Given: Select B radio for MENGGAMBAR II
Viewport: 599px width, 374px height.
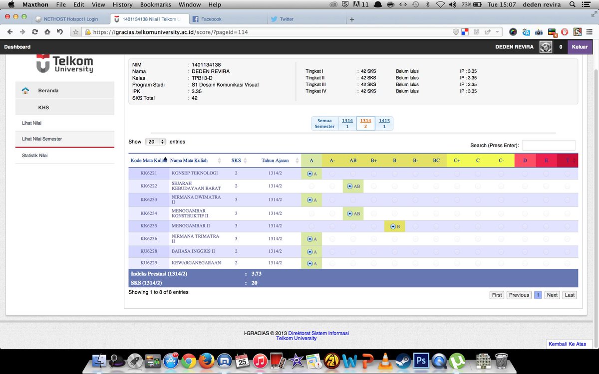Looking at the screenshot, I should click(x=393, y=226).
